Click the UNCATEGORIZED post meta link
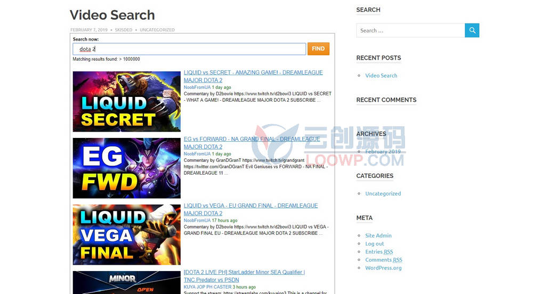Screen dimensions: 533x294 157,30
